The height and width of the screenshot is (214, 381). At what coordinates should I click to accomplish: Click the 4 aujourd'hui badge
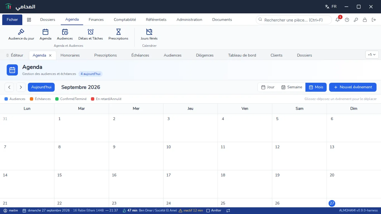90,74
